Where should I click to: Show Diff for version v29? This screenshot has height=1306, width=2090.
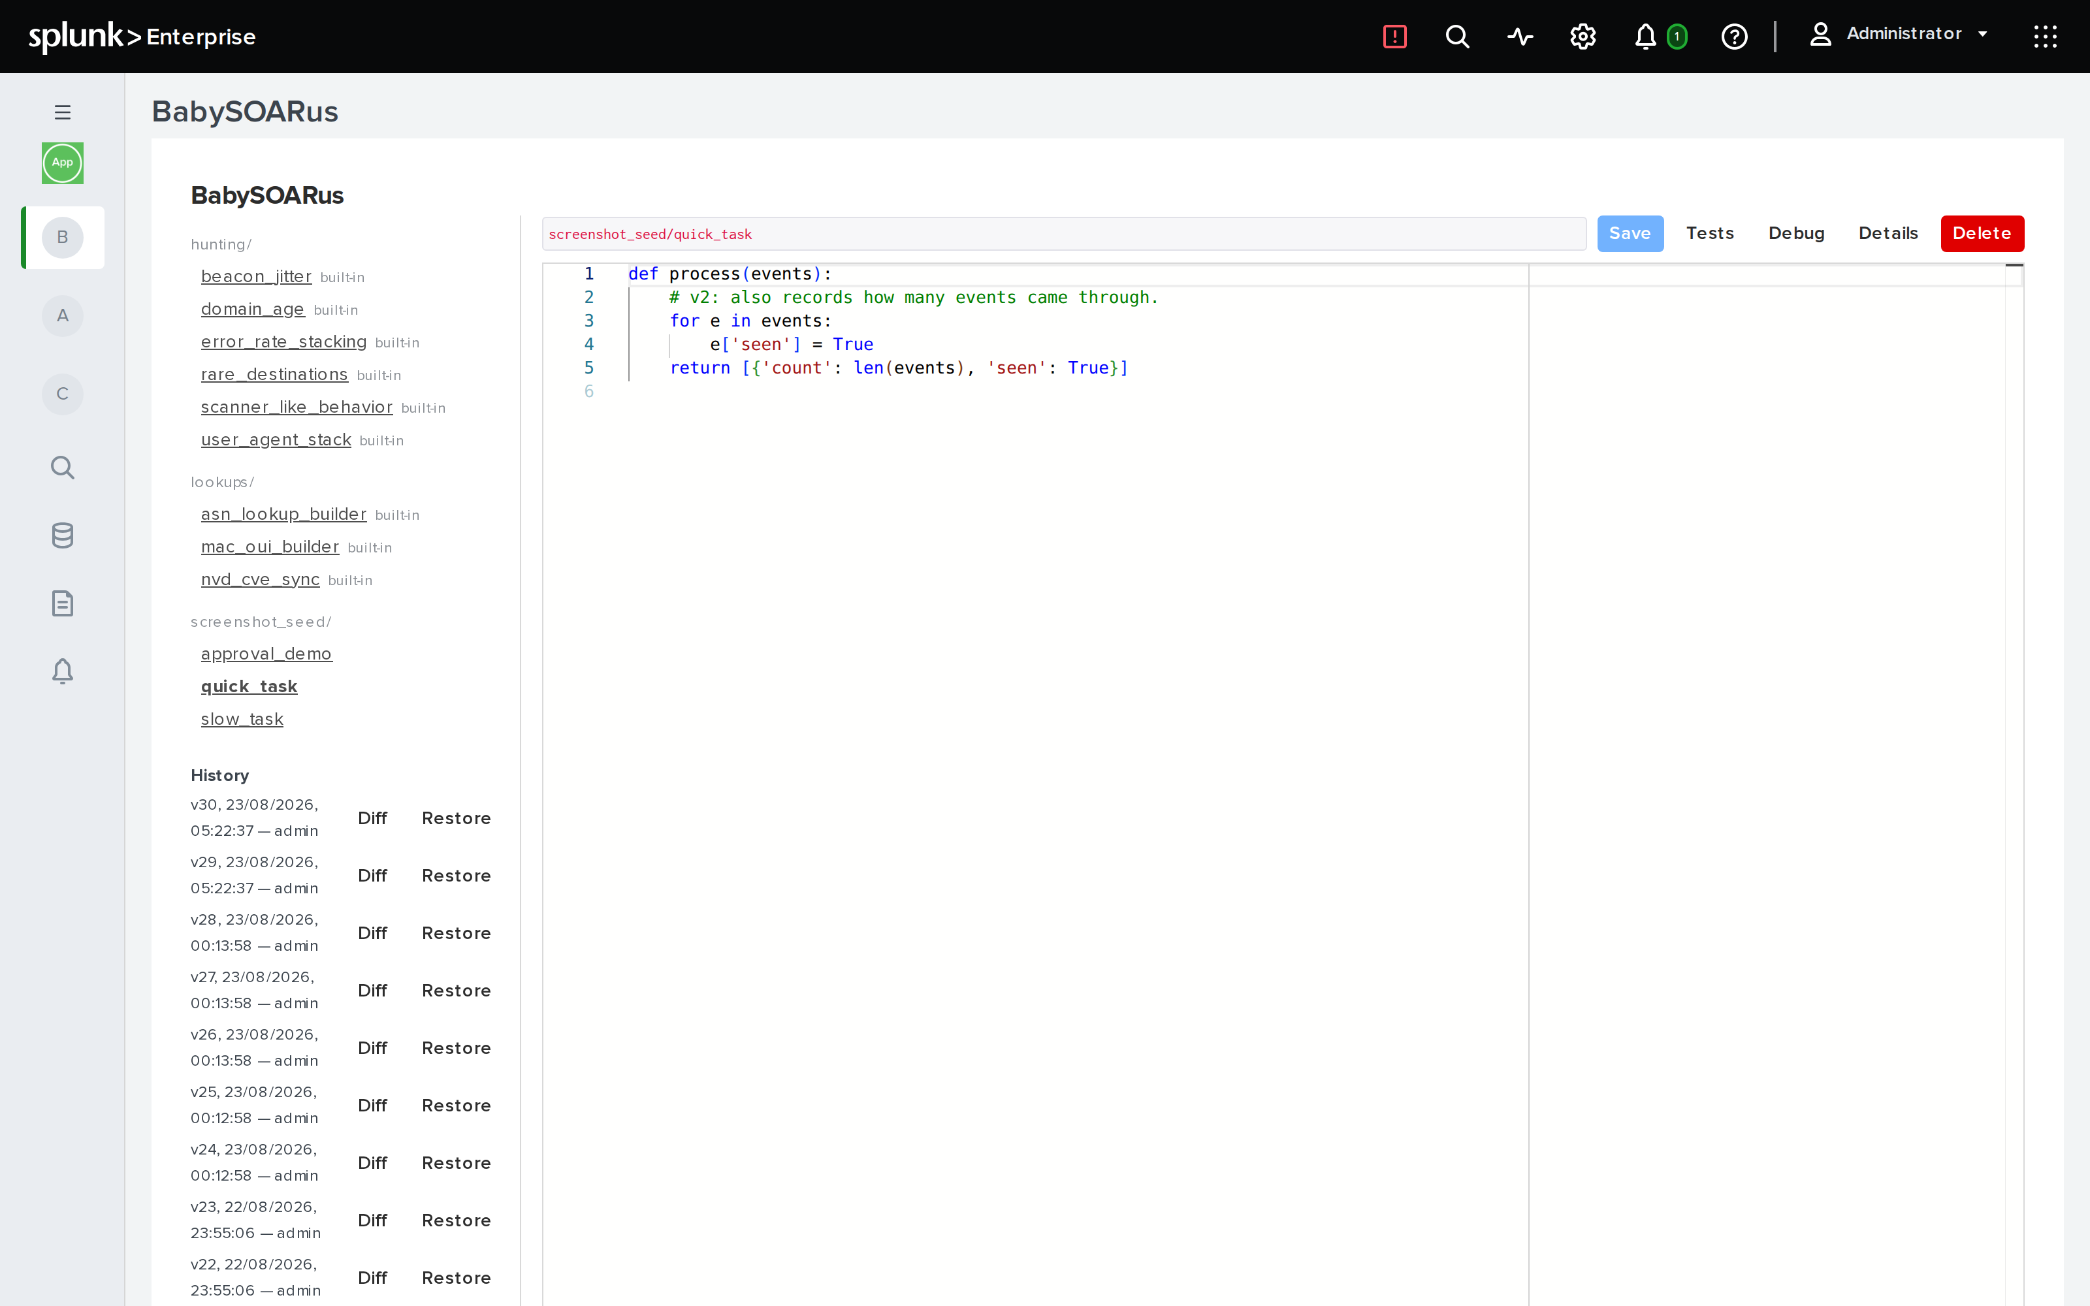tap(372, 876)
